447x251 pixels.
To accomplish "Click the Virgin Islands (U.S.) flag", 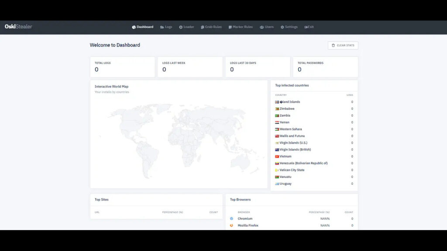I will coord(277,143).
